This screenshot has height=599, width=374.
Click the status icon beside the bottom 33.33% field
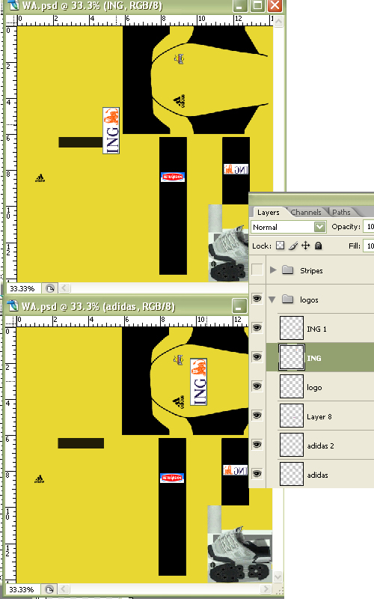[x=49, y=589]
